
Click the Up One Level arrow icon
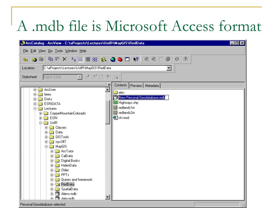pyautogui.click(x=26, y=59)
